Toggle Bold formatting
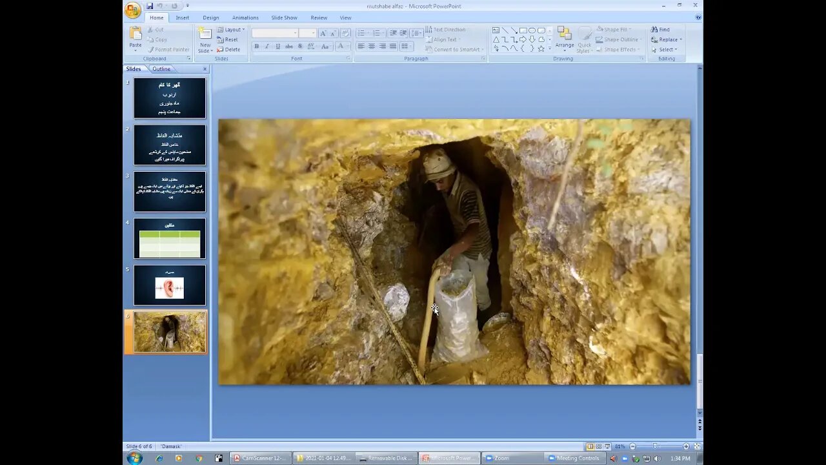Image resolution: width=826 pixels, height=465 pixels. [x=257, y=46]
